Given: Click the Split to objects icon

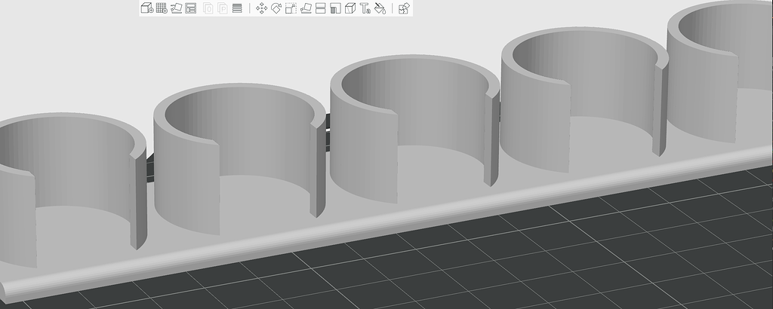Looking at the screenshot, I should click(x=208, y=8).
